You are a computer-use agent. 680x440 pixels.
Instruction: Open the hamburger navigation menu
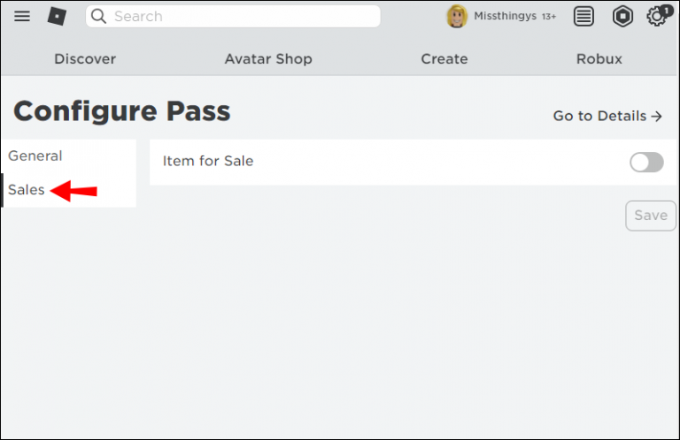22,16
